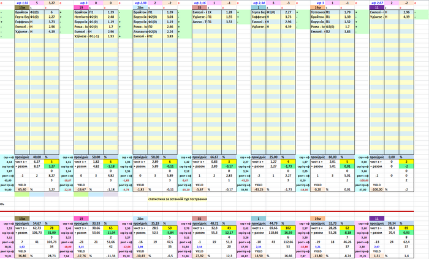
Task: Select the pass rate cell 66,67
Action: click(214, 157)
